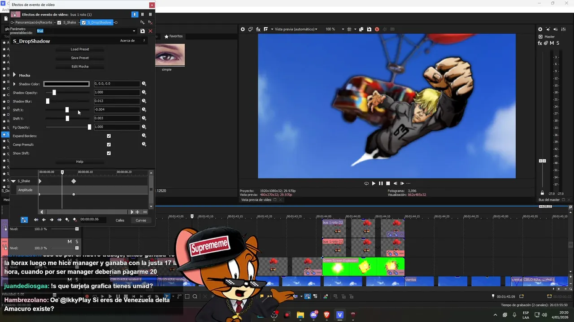The height and width of the screenshot is (322, 574).
Task: Open overlays grid dropdown arrow in preview
Action: 355,29
